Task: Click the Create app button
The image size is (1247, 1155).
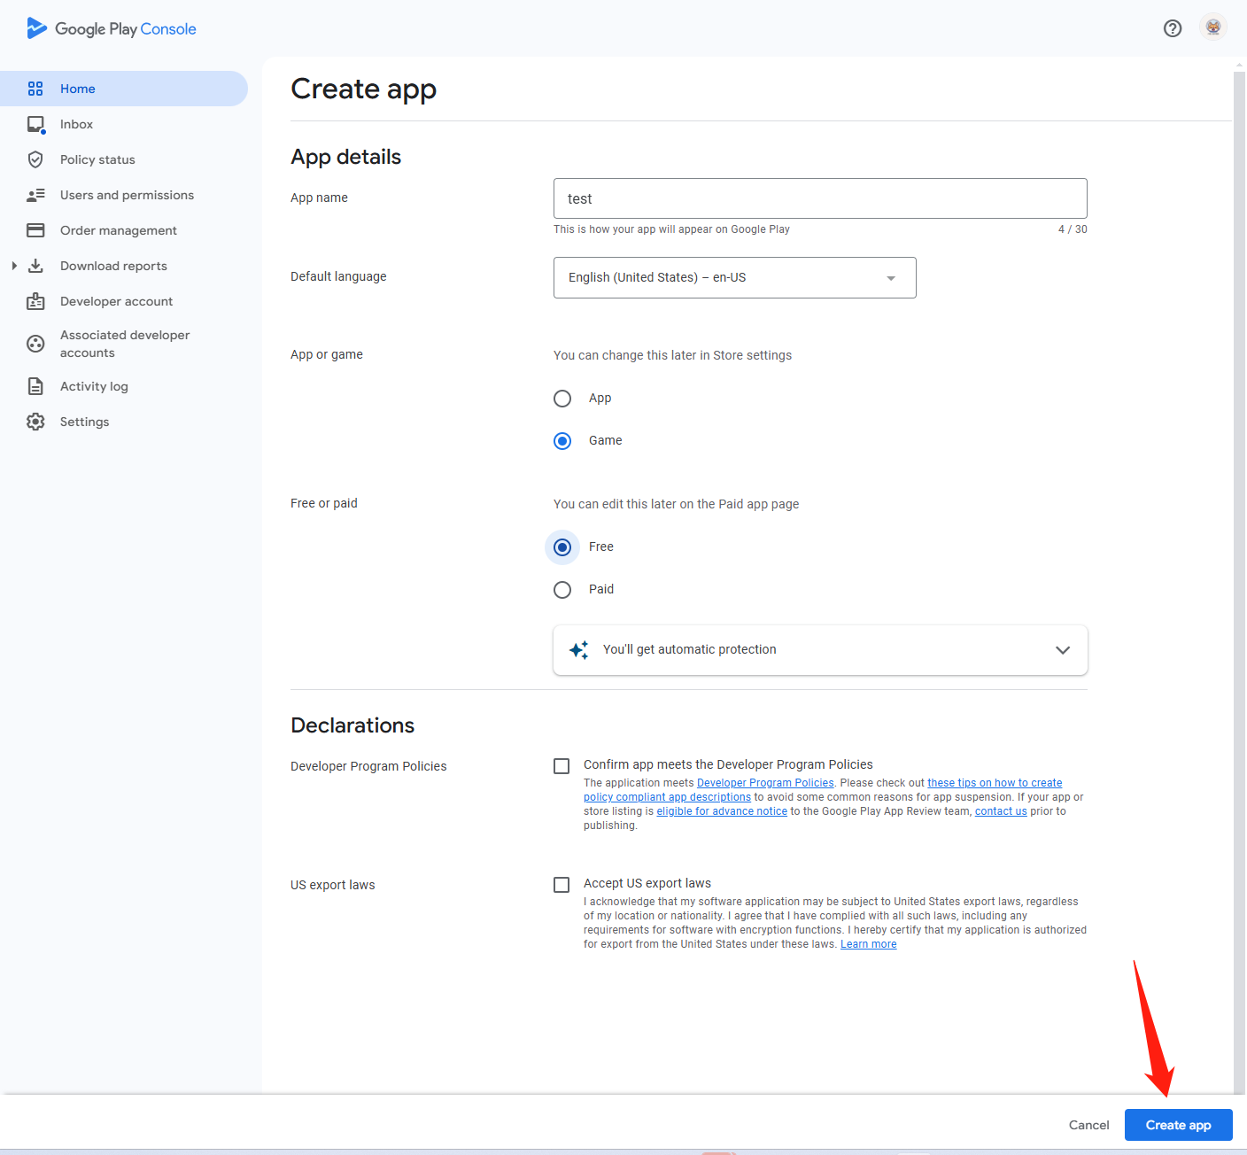Action: click(1178, 1124)
